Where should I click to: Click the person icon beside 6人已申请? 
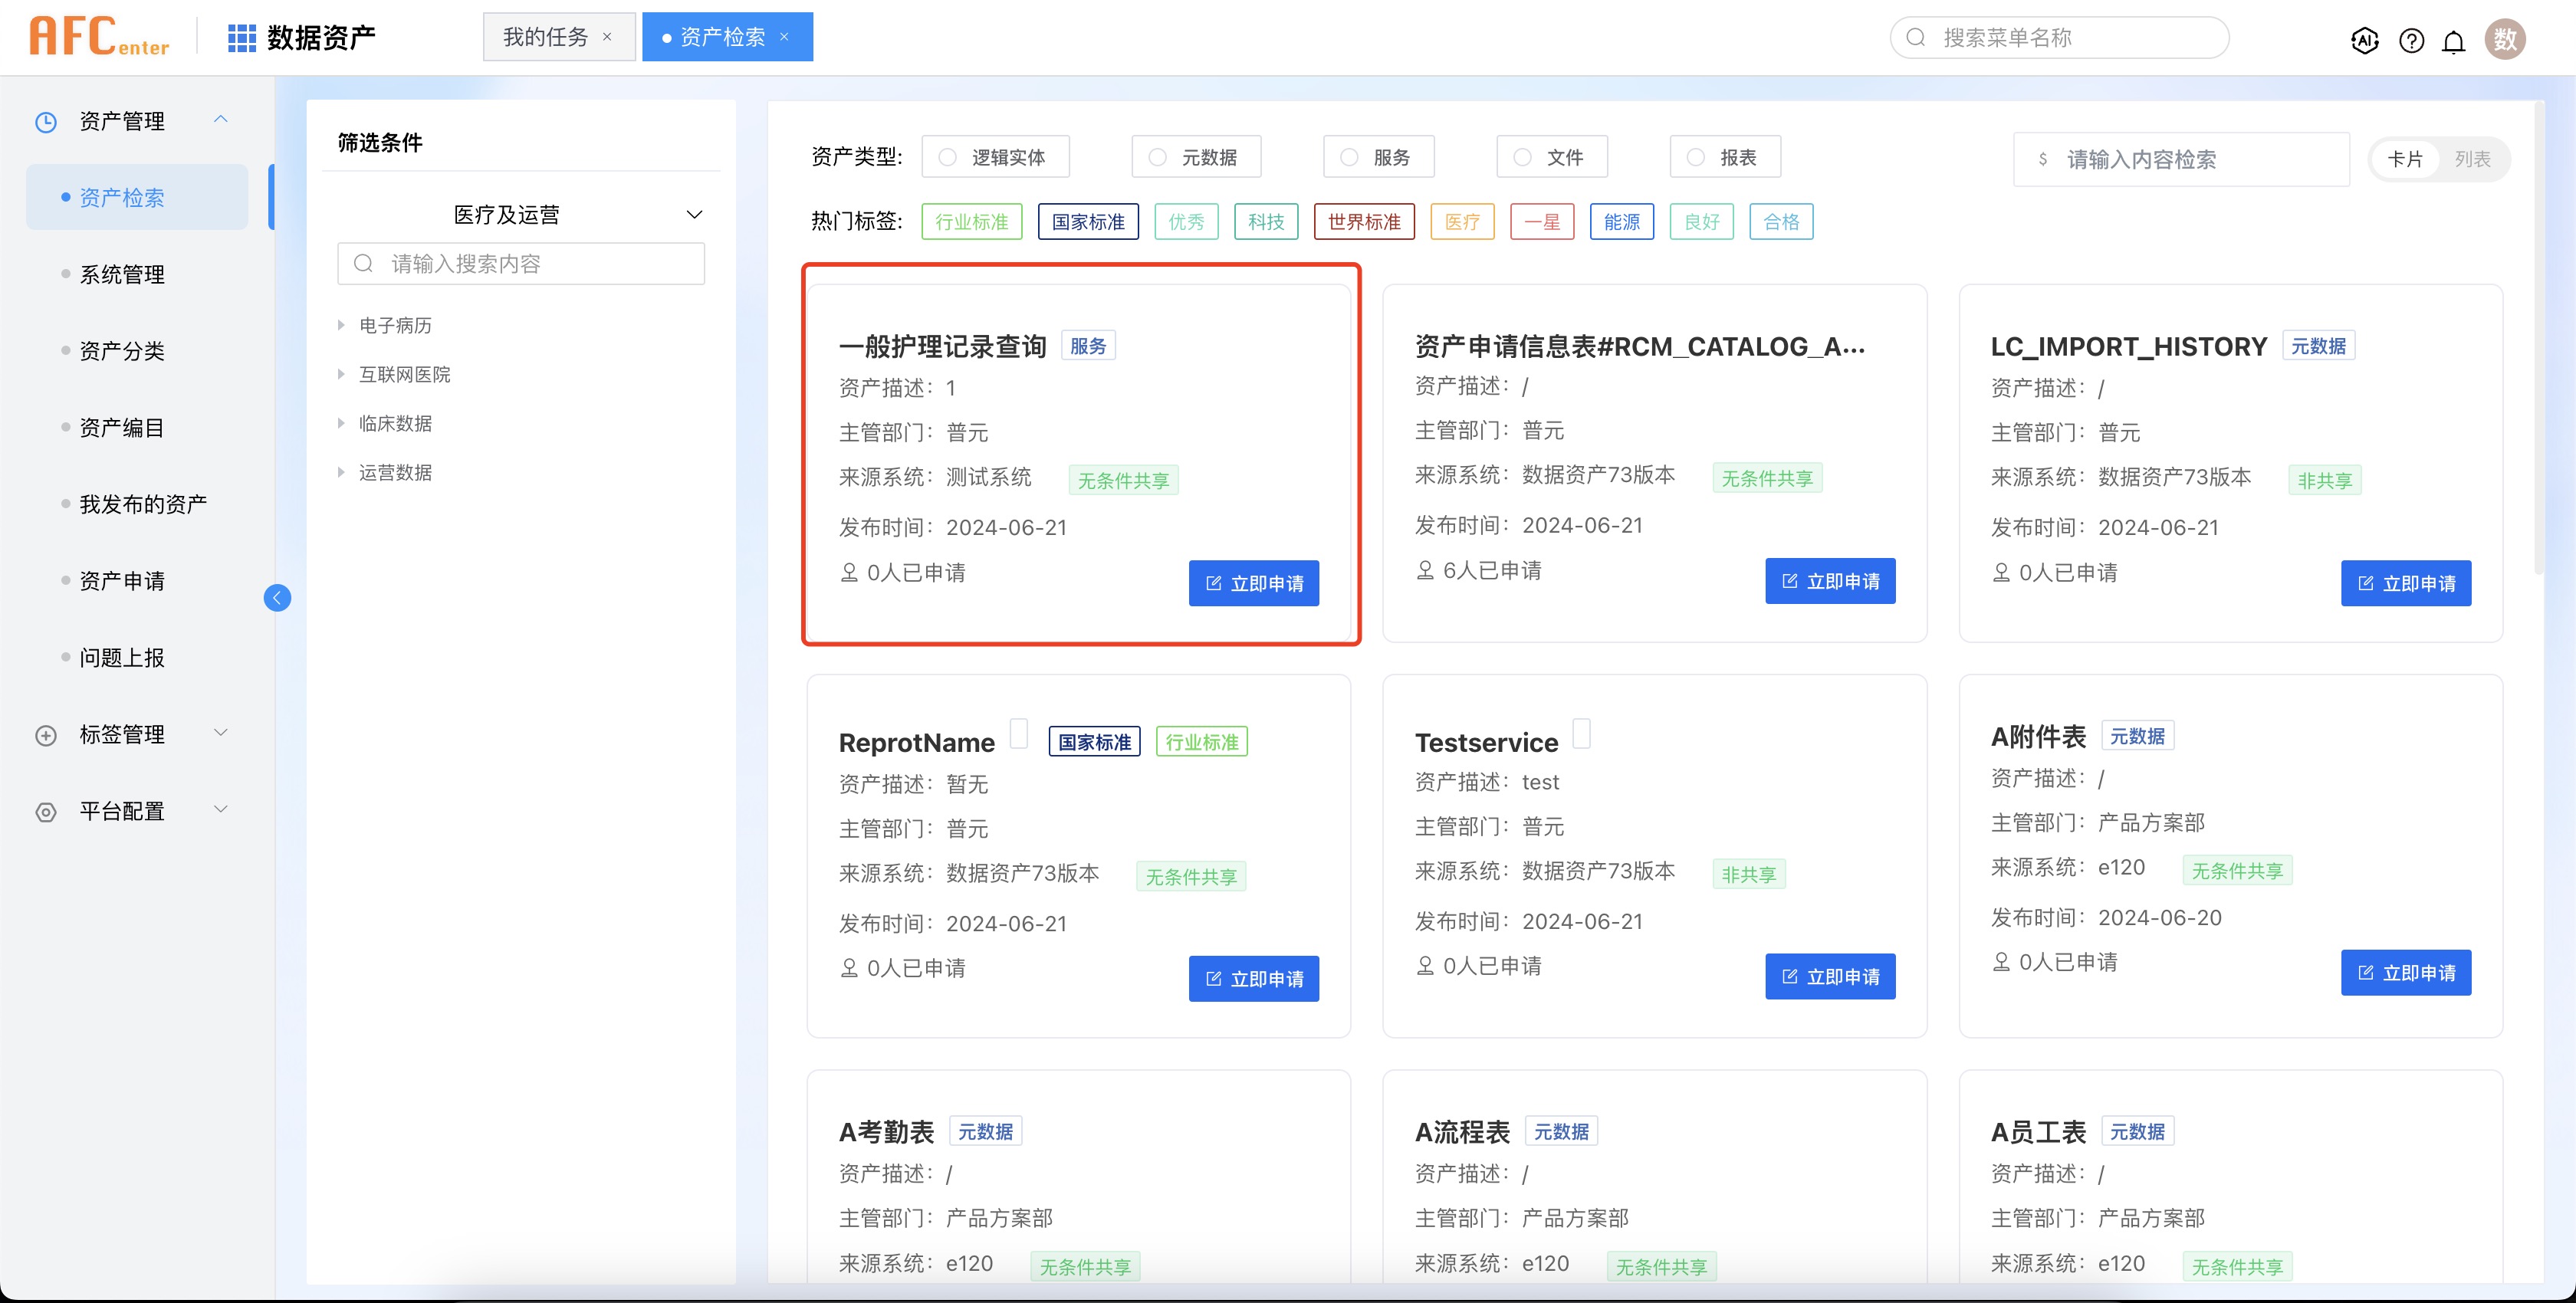click(1425, 570)
